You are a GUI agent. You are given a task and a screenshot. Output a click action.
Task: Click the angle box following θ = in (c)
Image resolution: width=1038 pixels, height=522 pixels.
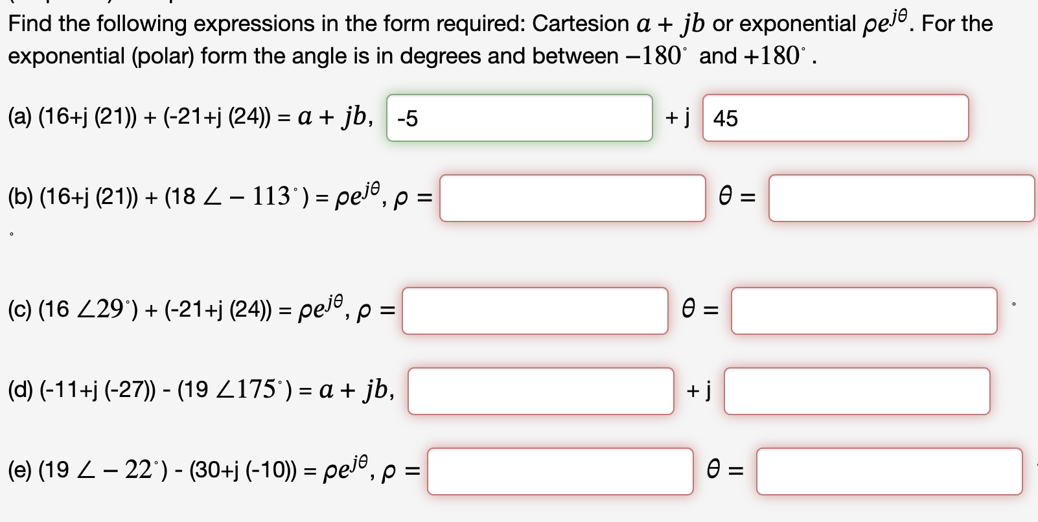click(x=864, y=312)
